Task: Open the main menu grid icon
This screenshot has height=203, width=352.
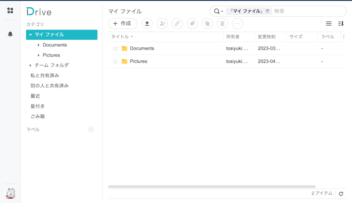Action: (10, 11)
